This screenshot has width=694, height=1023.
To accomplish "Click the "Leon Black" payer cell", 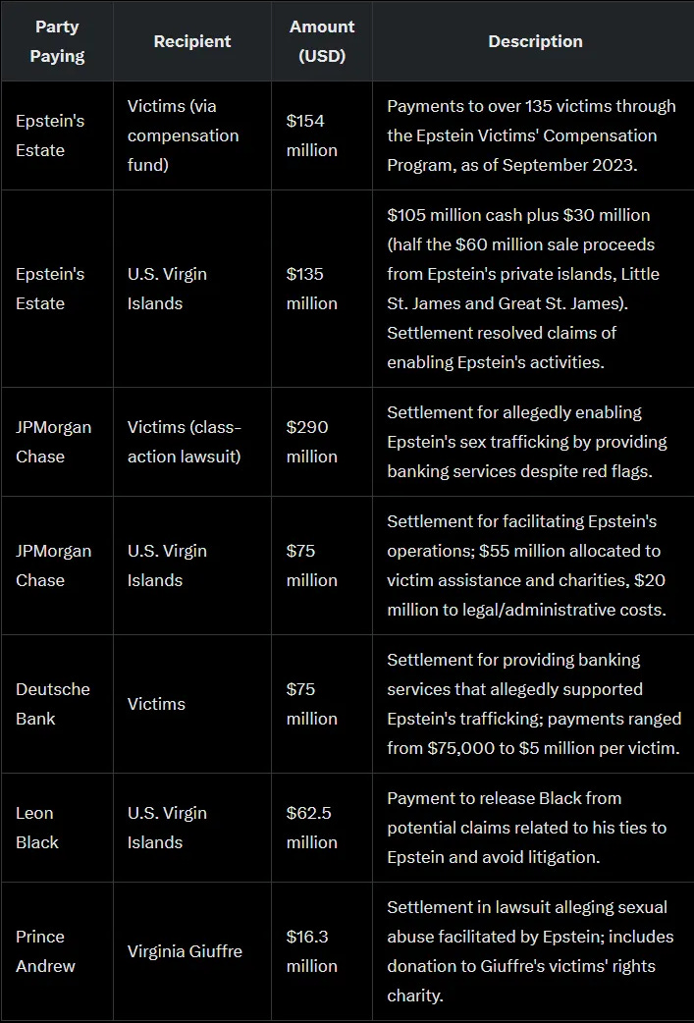I will pos(37,828).
